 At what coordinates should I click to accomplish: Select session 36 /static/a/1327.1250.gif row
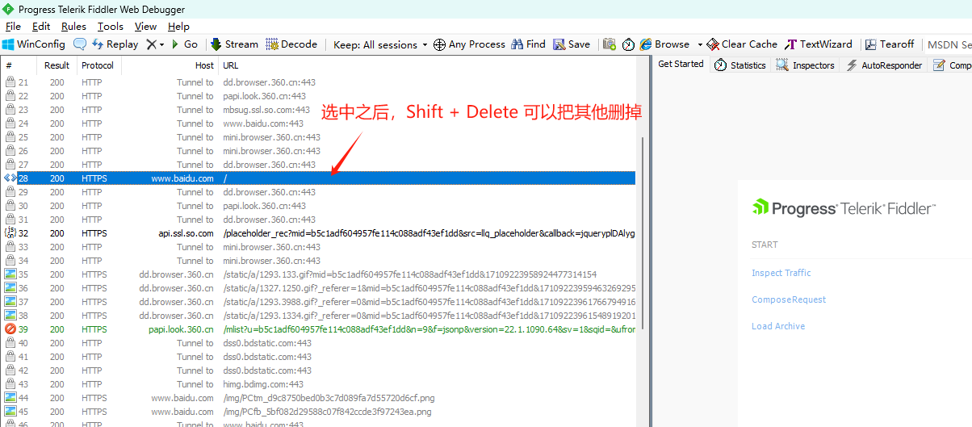tap(319, 288)
